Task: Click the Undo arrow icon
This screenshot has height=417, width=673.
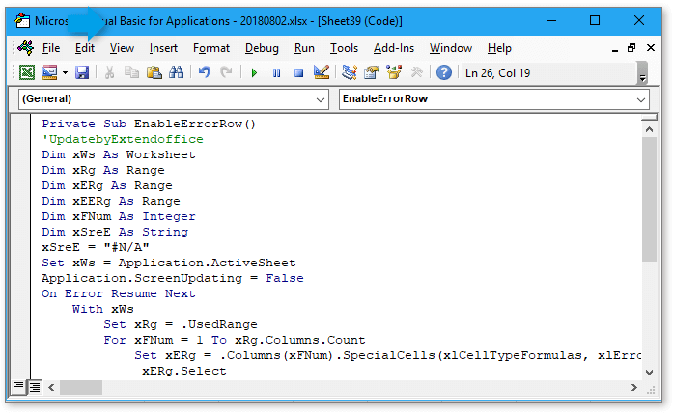Action: pyautogui.click(x=204, y=72)
